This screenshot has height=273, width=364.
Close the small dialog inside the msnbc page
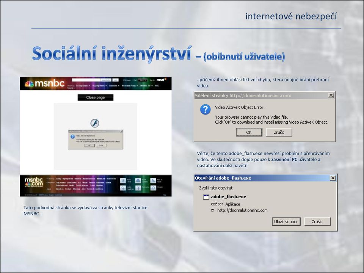pos(121,131)
